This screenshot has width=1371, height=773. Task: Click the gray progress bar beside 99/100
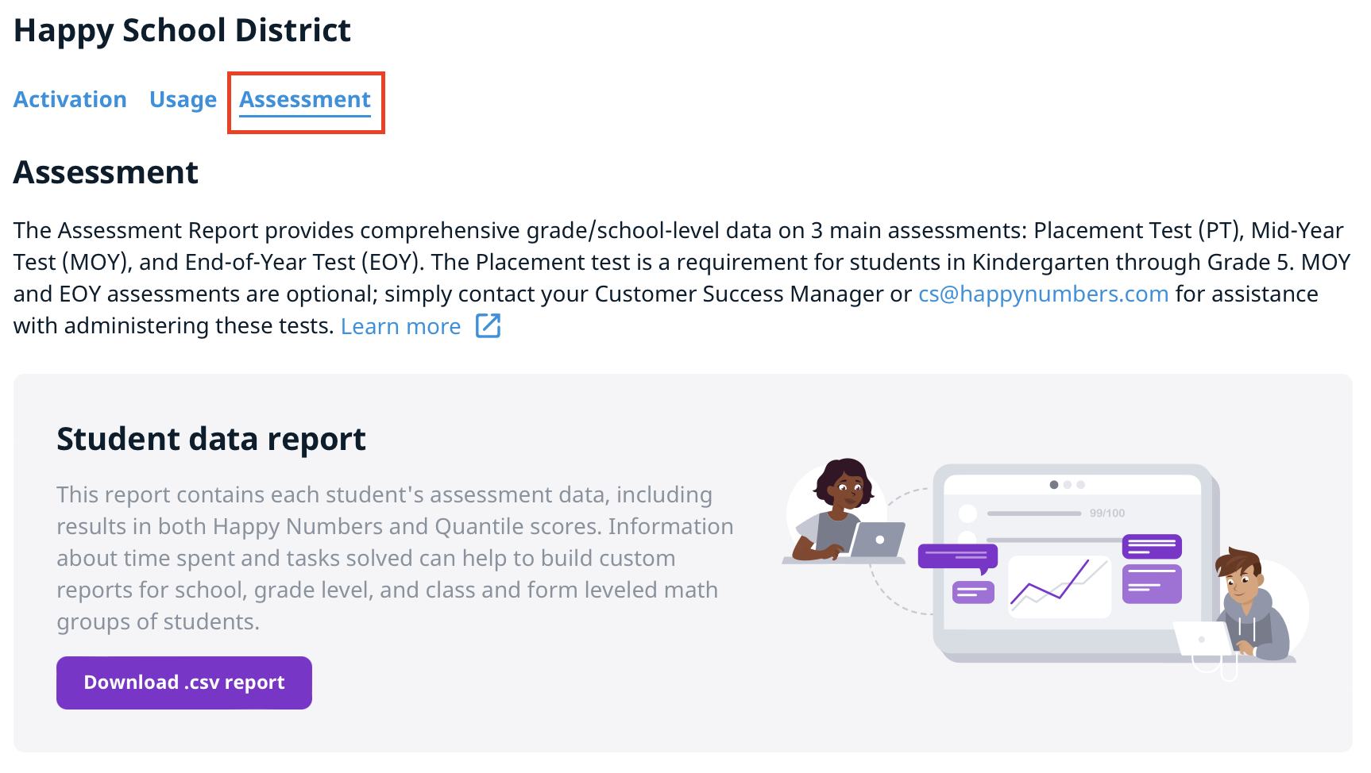(x=1033, y=513)
